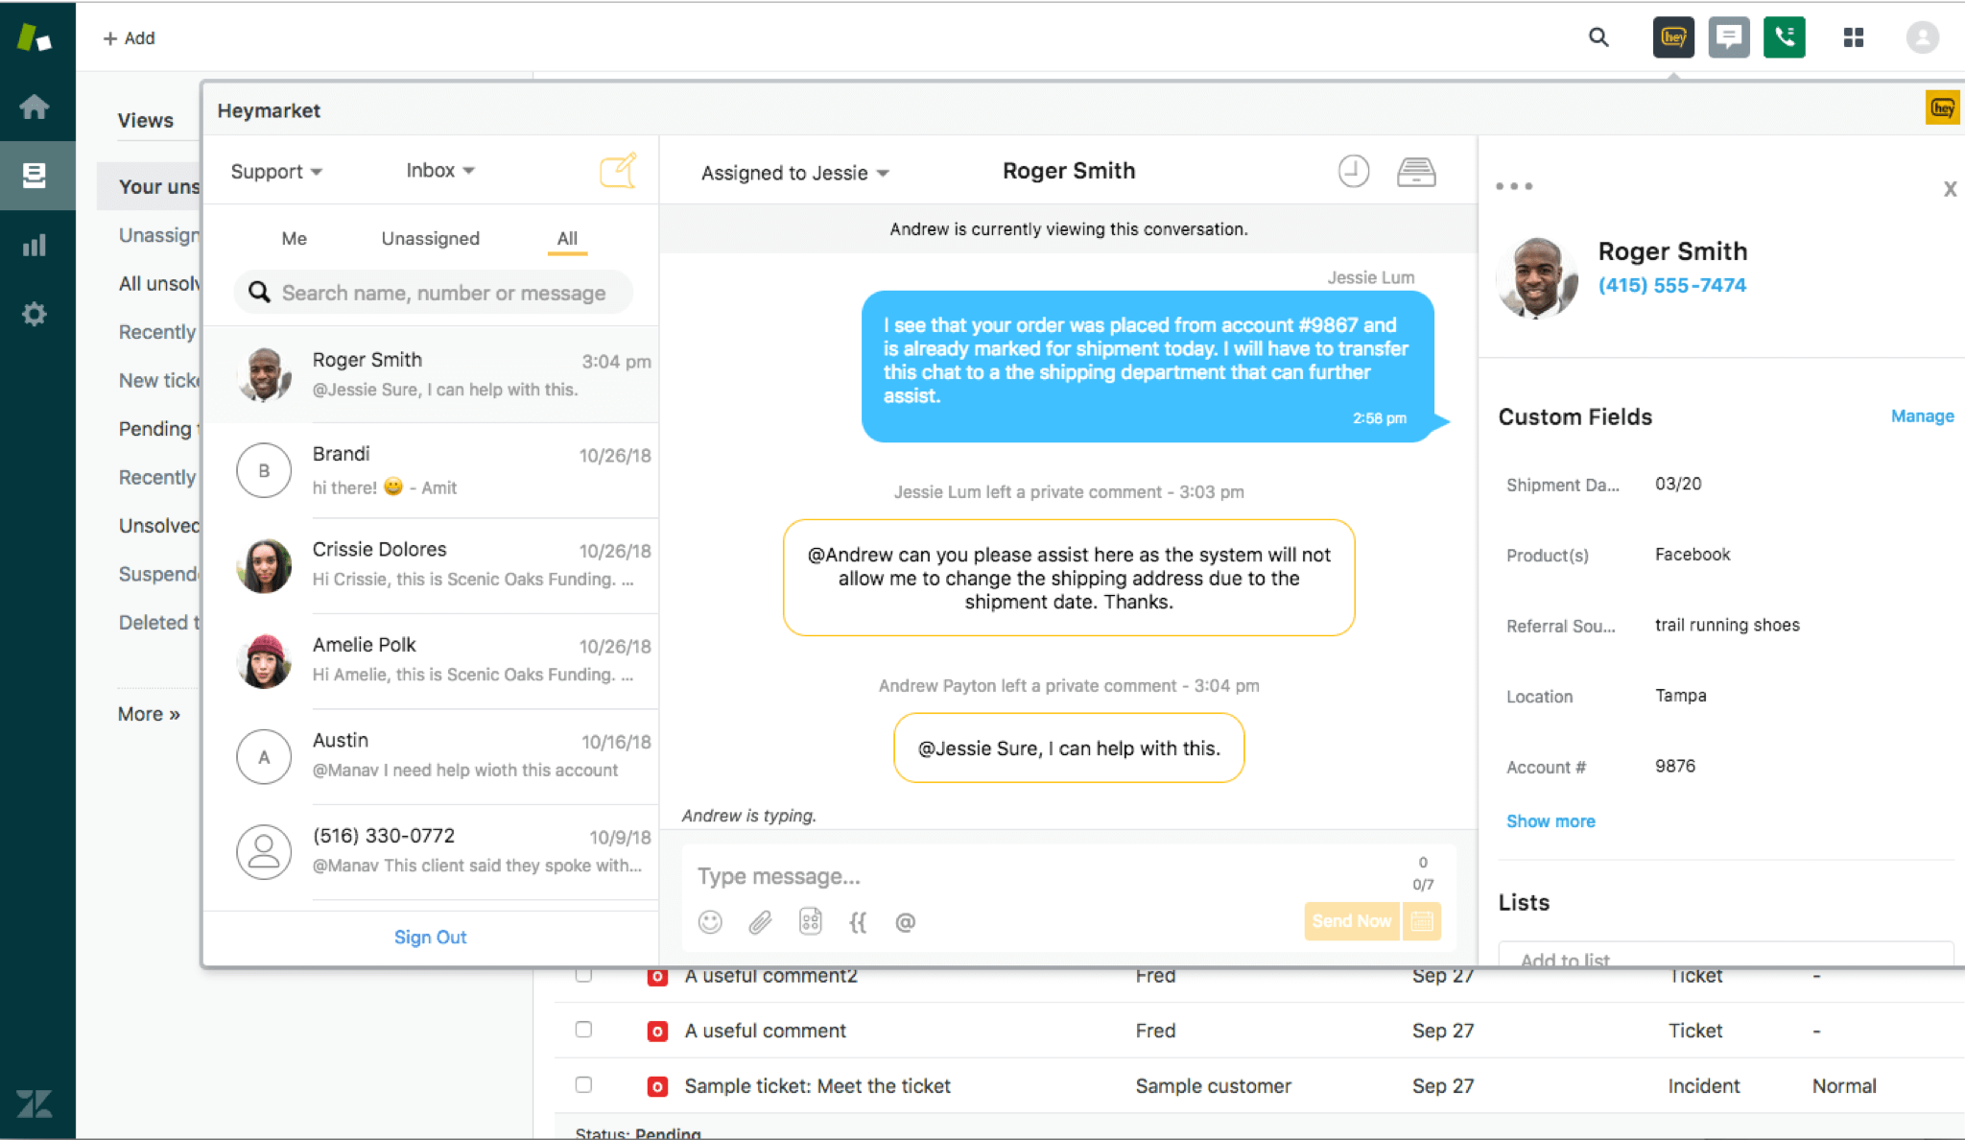Mention a teammate using the @ icon
1965x1140 pixels.
[x=906, y=921]
